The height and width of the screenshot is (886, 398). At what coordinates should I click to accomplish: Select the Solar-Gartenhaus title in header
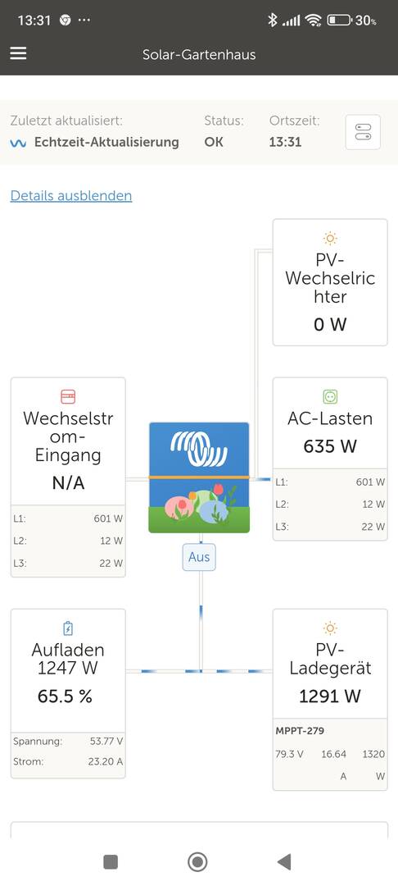click(199, 55)
